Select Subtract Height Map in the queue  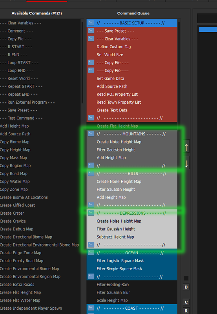(x=132, y=237)
